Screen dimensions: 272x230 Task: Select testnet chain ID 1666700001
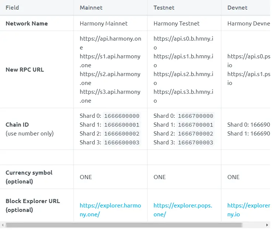tap(196, 125)
